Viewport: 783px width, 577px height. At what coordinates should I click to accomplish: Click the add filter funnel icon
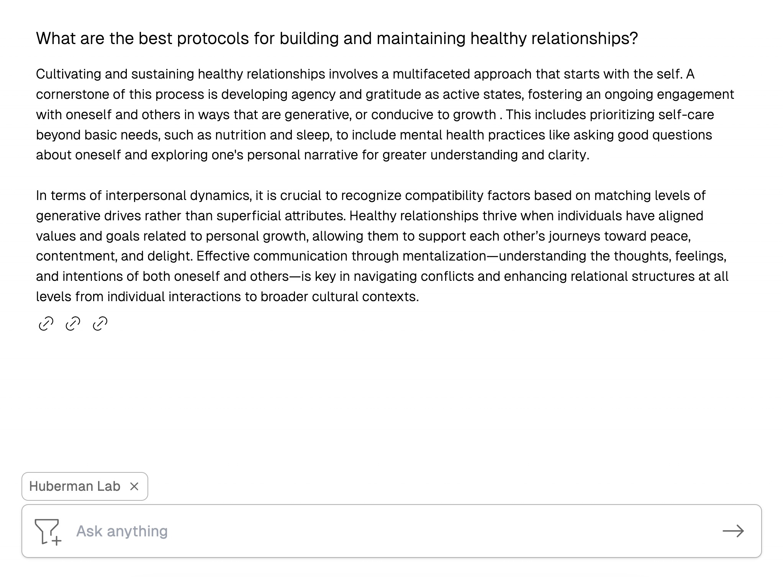click(x=48, y=531)
